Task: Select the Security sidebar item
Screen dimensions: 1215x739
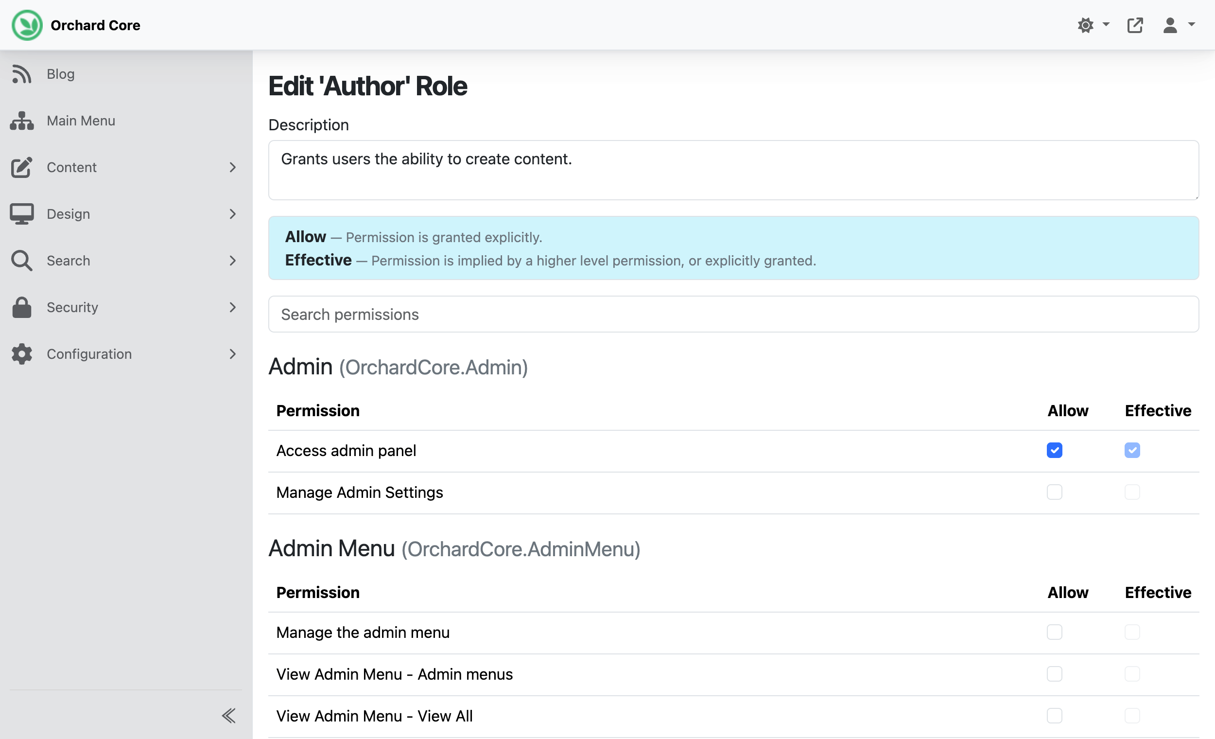Action: 126,307
